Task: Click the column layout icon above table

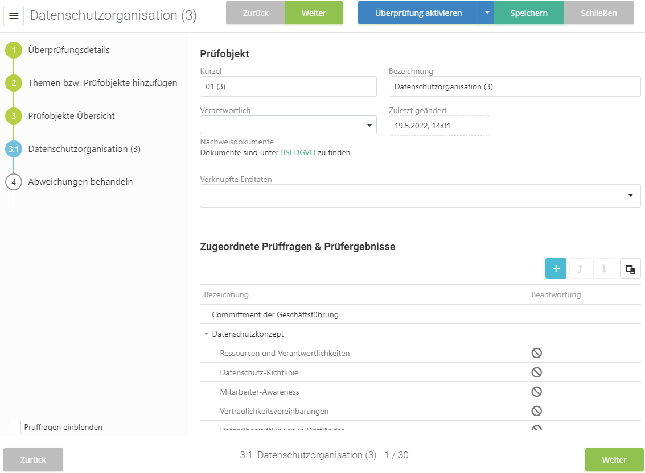Action: tap(630, 269)
